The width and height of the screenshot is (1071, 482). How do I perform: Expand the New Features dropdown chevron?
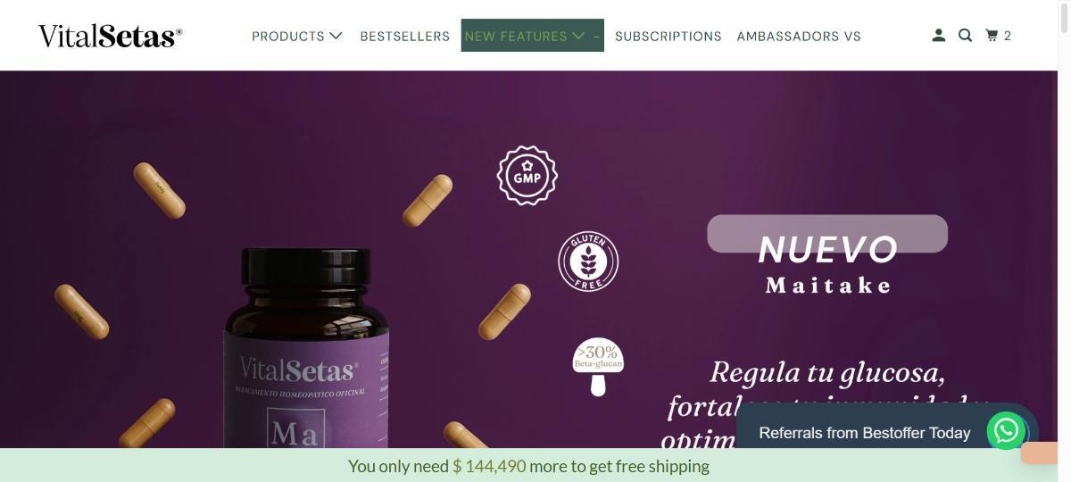point(578,36)
